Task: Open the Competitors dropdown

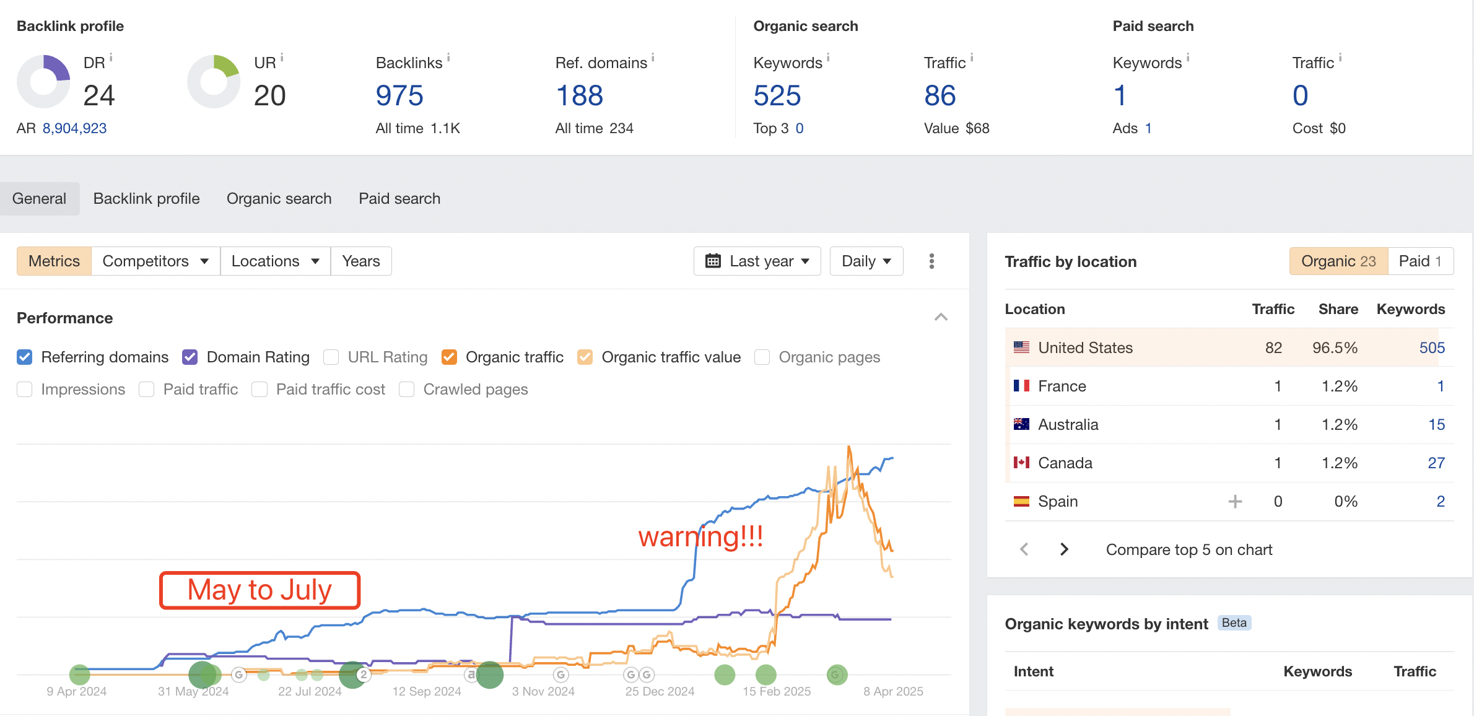Action: (x=155, y=261)
